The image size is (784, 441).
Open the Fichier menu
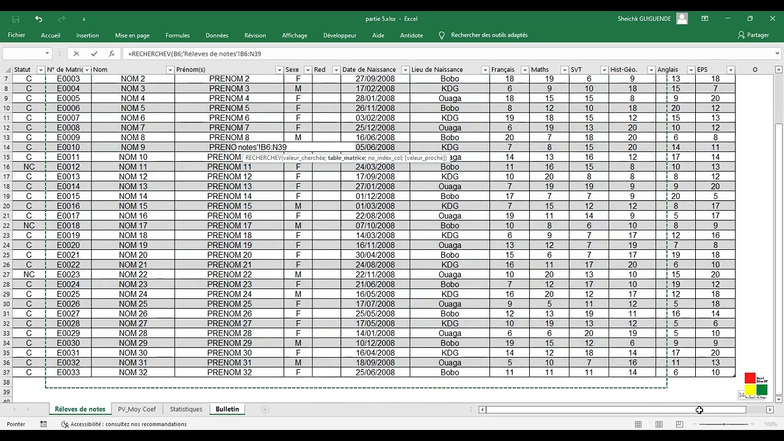point(17,35)
